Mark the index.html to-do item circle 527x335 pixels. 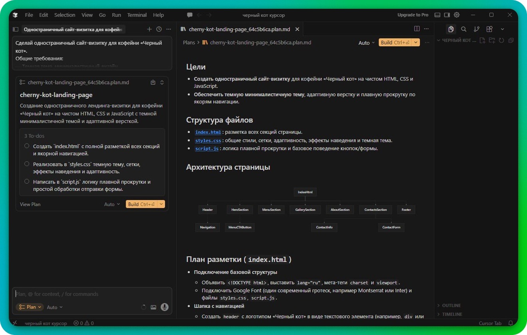click(x=27, y=146)
